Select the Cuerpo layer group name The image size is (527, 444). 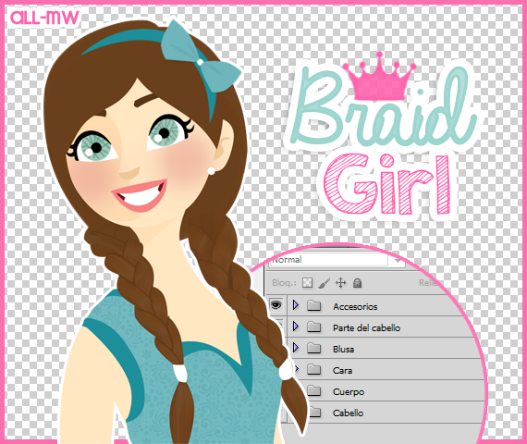(349, 392)
